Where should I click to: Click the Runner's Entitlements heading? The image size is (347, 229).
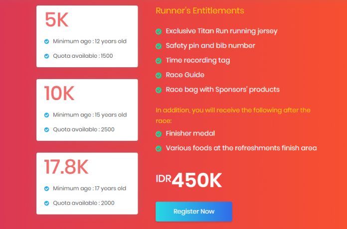199,10
